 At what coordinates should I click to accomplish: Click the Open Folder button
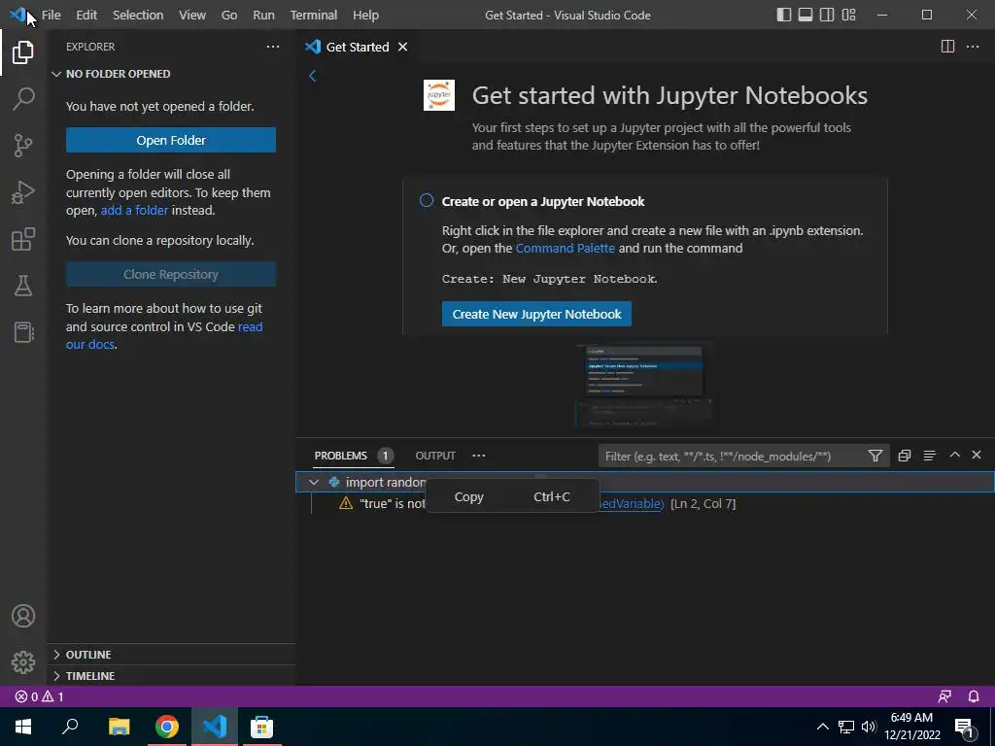(x=171, y=140)
